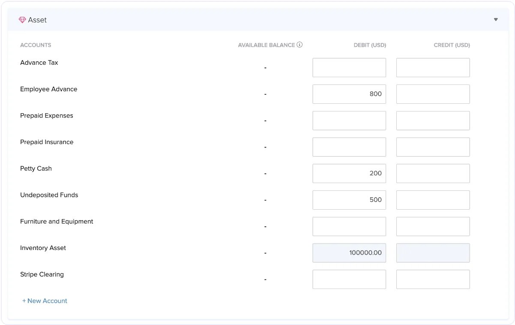Screen dimensions: 515x325
Task: Click the Employee Advance credit field
Action: [433, 94]
